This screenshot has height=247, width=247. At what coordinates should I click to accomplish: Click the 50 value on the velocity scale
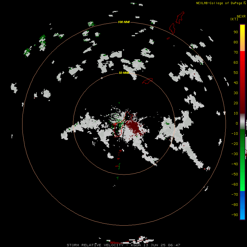pyautogui.click(x=236, y=73)
